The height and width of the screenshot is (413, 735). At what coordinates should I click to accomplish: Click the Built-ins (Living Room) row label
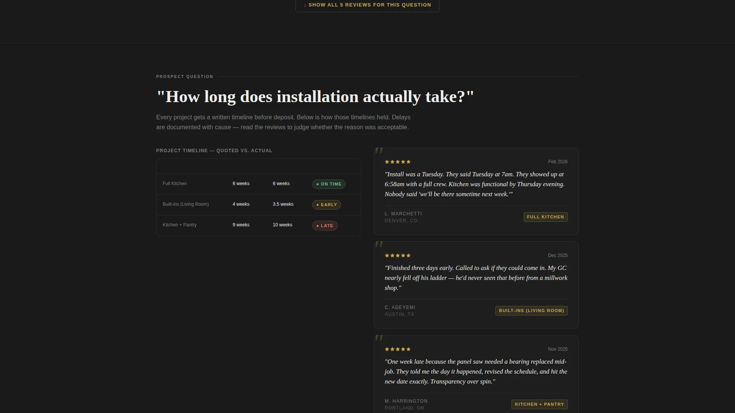186,204
